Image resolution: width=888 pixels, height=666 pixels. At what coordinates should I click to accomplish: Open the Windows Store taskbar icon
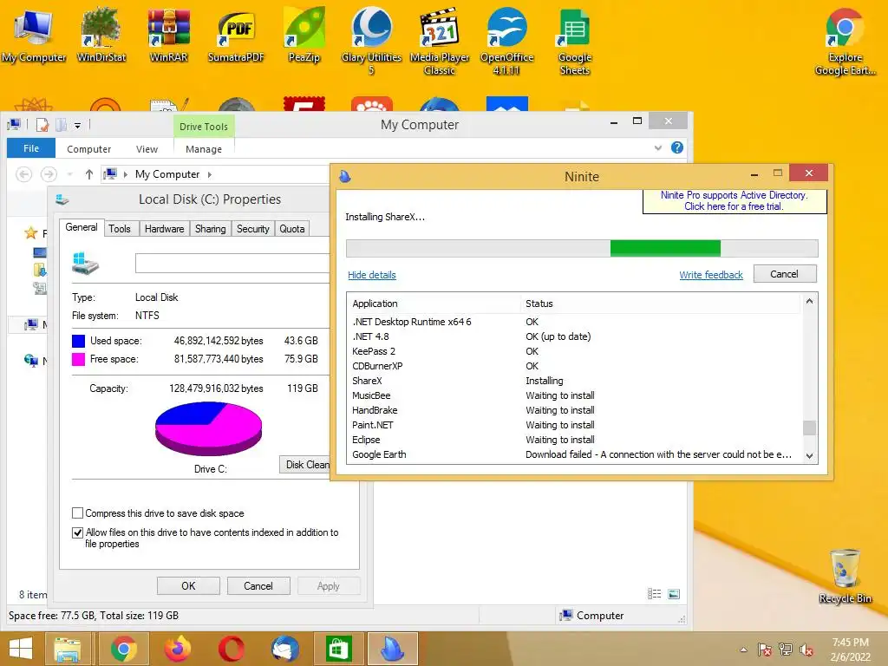pyautogui.click(x=339, y=649)
